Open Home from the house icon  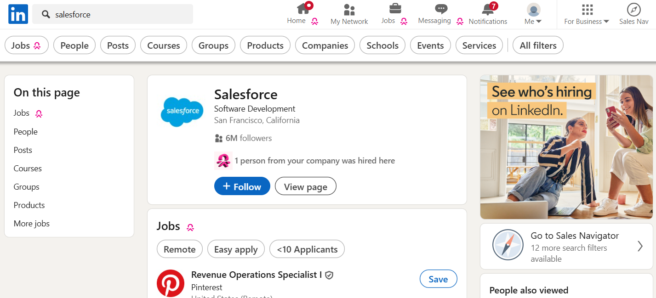point(303,8)
